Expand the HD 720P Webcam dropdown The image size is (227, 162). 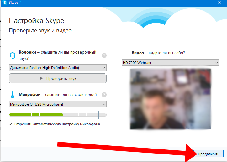coord(170,63)
